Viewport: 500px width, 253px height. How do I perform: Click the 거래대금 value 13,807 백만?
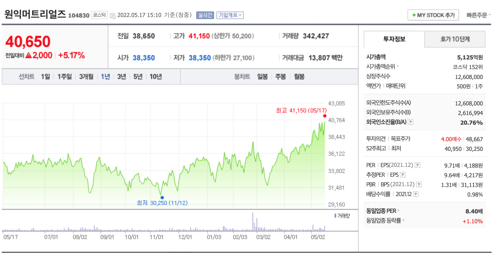tap(325, 58)
